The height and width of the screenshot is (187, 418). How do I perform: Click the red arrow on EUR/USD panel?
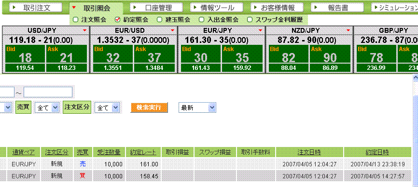tap(172, 30)
